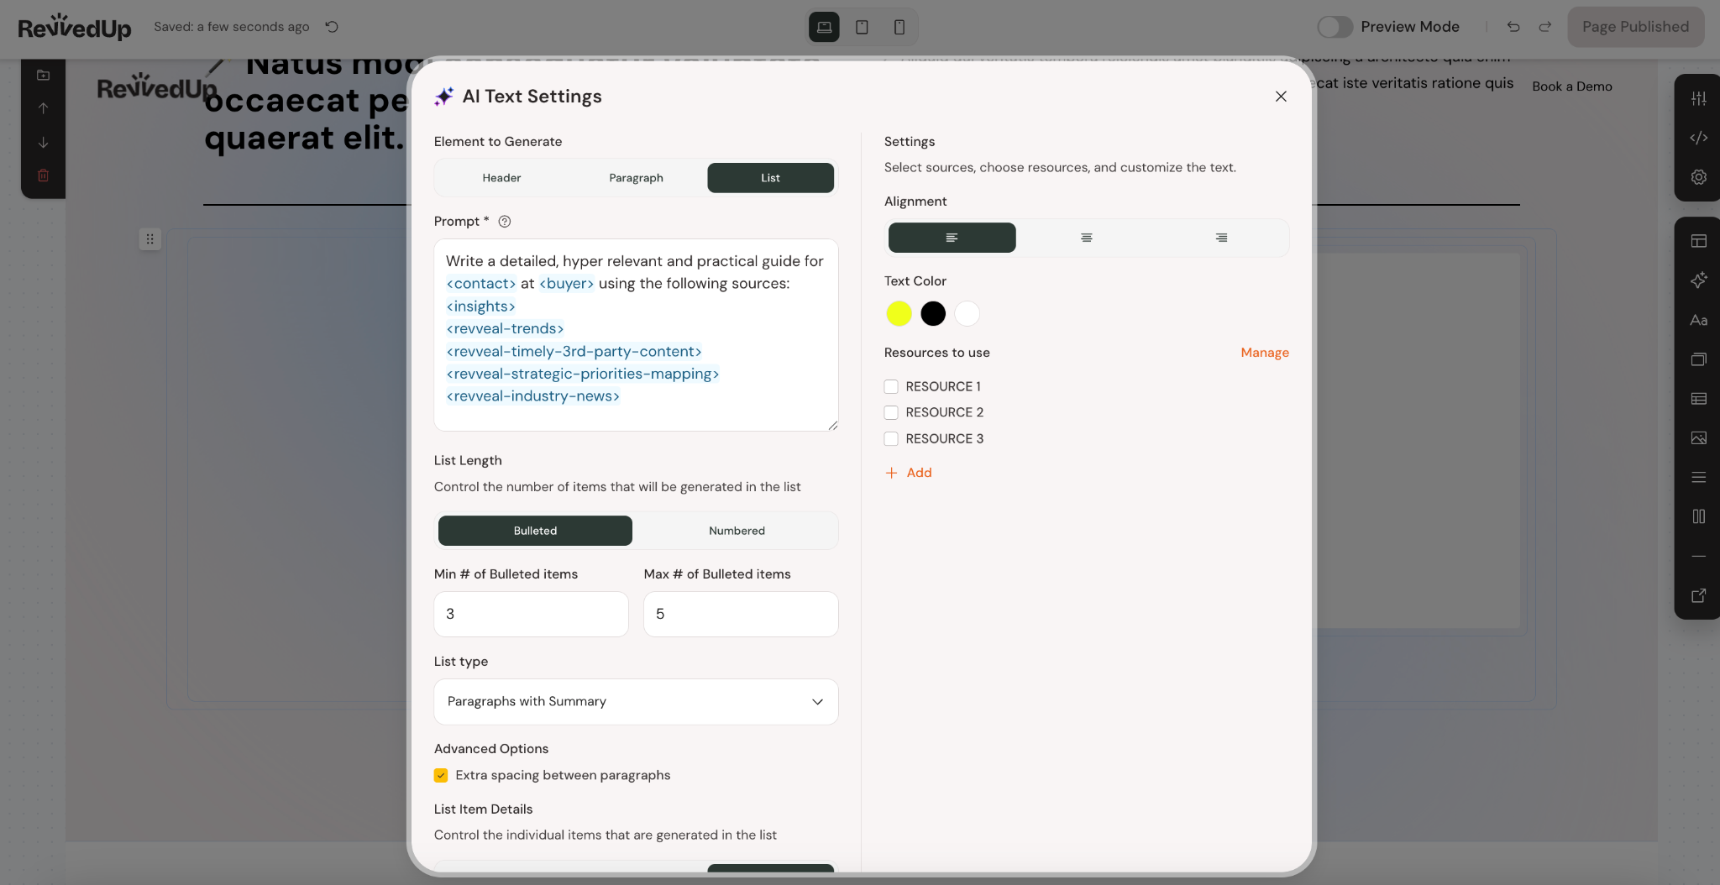This screenshot has height=885, width=1720.
Task: Uncheck Extra spacing between paragraphs
Action: click(x=441, y=775)
